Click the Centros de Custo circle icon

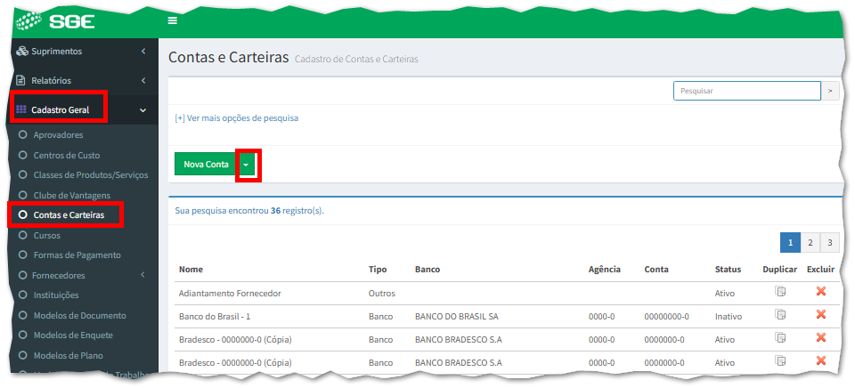pyautogui.click(x=22, y=155)
